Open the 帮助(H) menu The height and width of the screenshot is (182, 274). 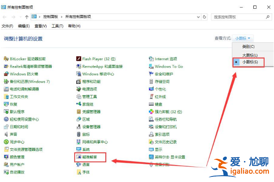74,26
